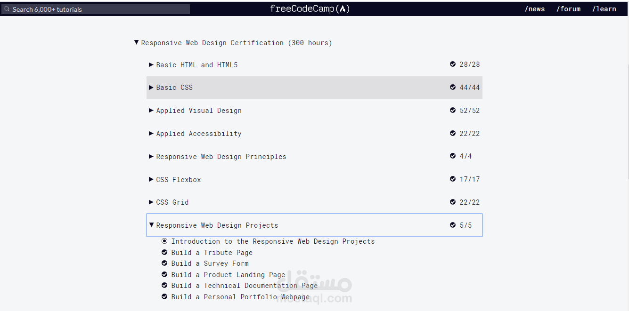The height and width of the screenshot is (311, 629).
Task: Open Build a Technical Documentation Page link
Action: (245, 286)
